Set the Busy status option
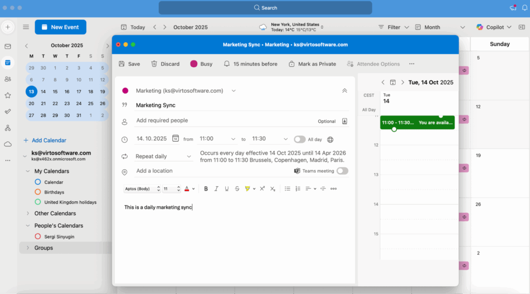 (201, 64)
